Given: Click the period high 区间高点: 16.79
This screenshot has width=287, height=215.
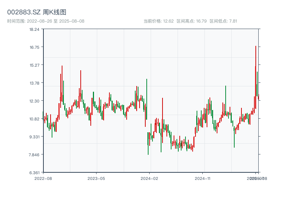Looking at the screenshot, I should [192, 21].
